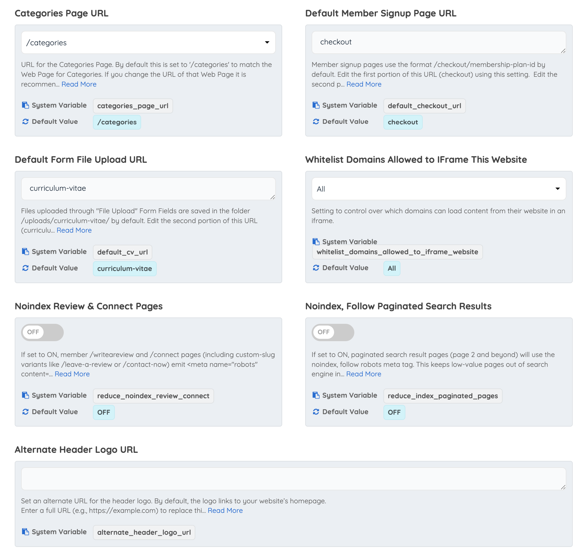Screen dimensions: 588x555
Task: Copy the reduce_noindex_review_connect variable icon
Action: 25,395
